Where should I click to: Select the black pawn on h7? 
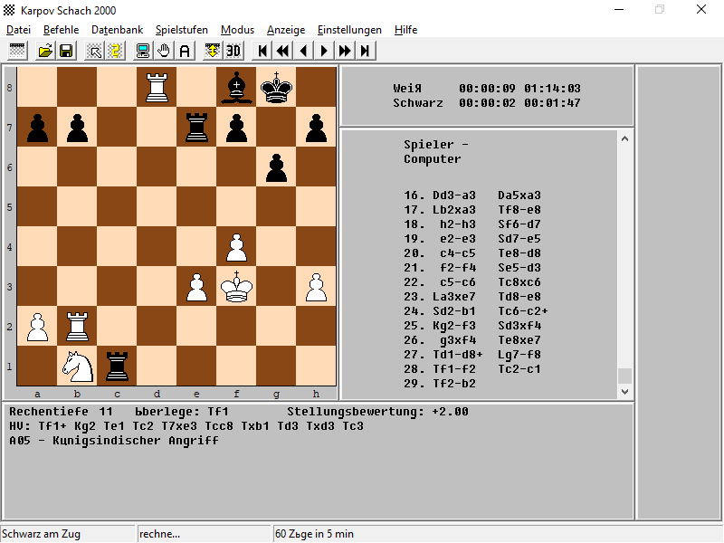(x=316, y=127)
